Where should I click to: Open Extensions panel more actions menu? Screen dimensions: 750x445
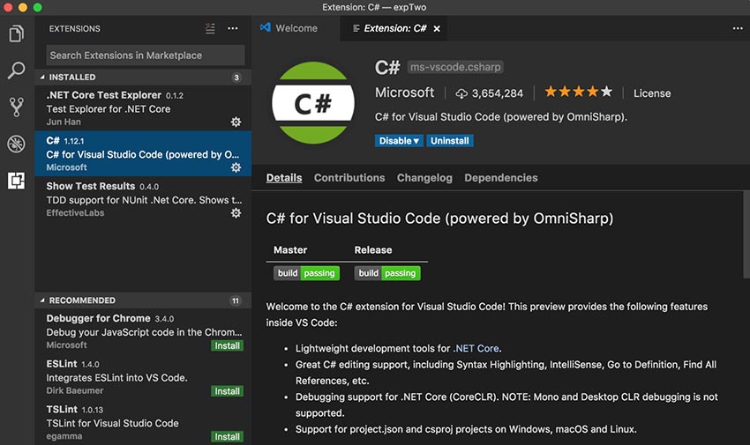232,29
